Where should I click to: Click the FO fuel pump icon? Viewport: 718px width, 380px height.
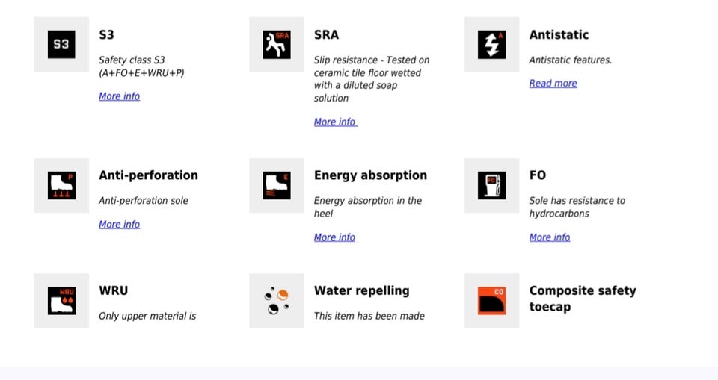[491, 185]
